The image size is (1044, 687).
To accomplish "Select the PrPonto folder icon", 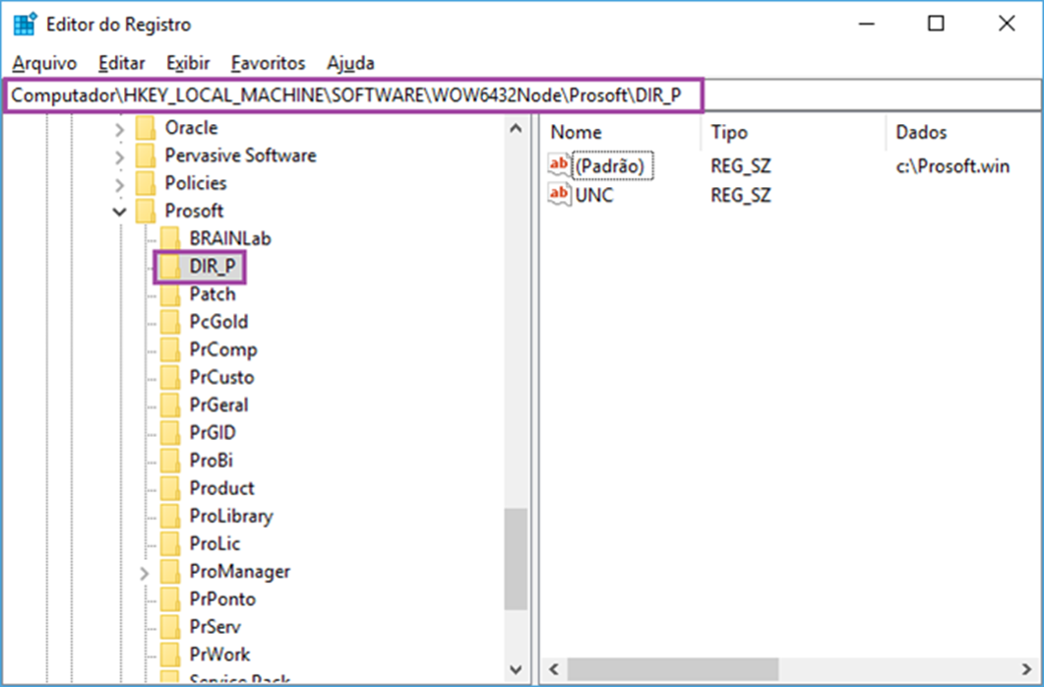I will pos(170,599).
